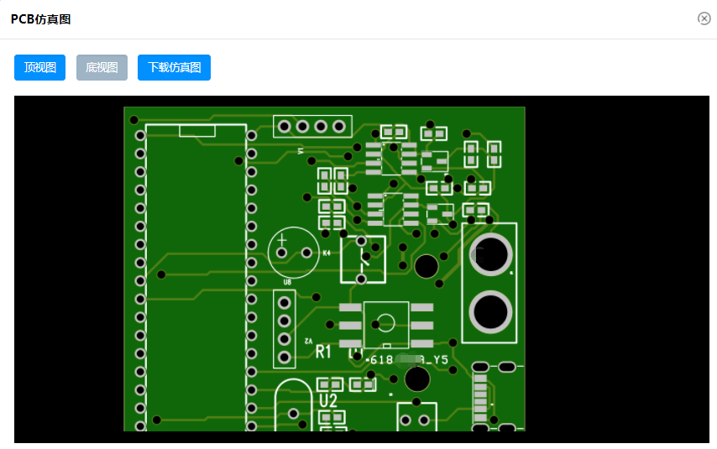
Task: Click the PCB仿真图 dialog title
Action: 40,19
